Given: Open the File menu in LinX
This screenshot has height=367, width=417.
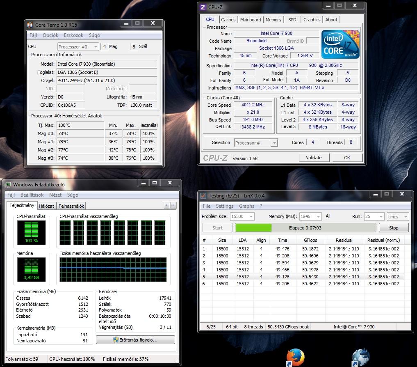Looking at the screenshot, I should pos(207,206).
